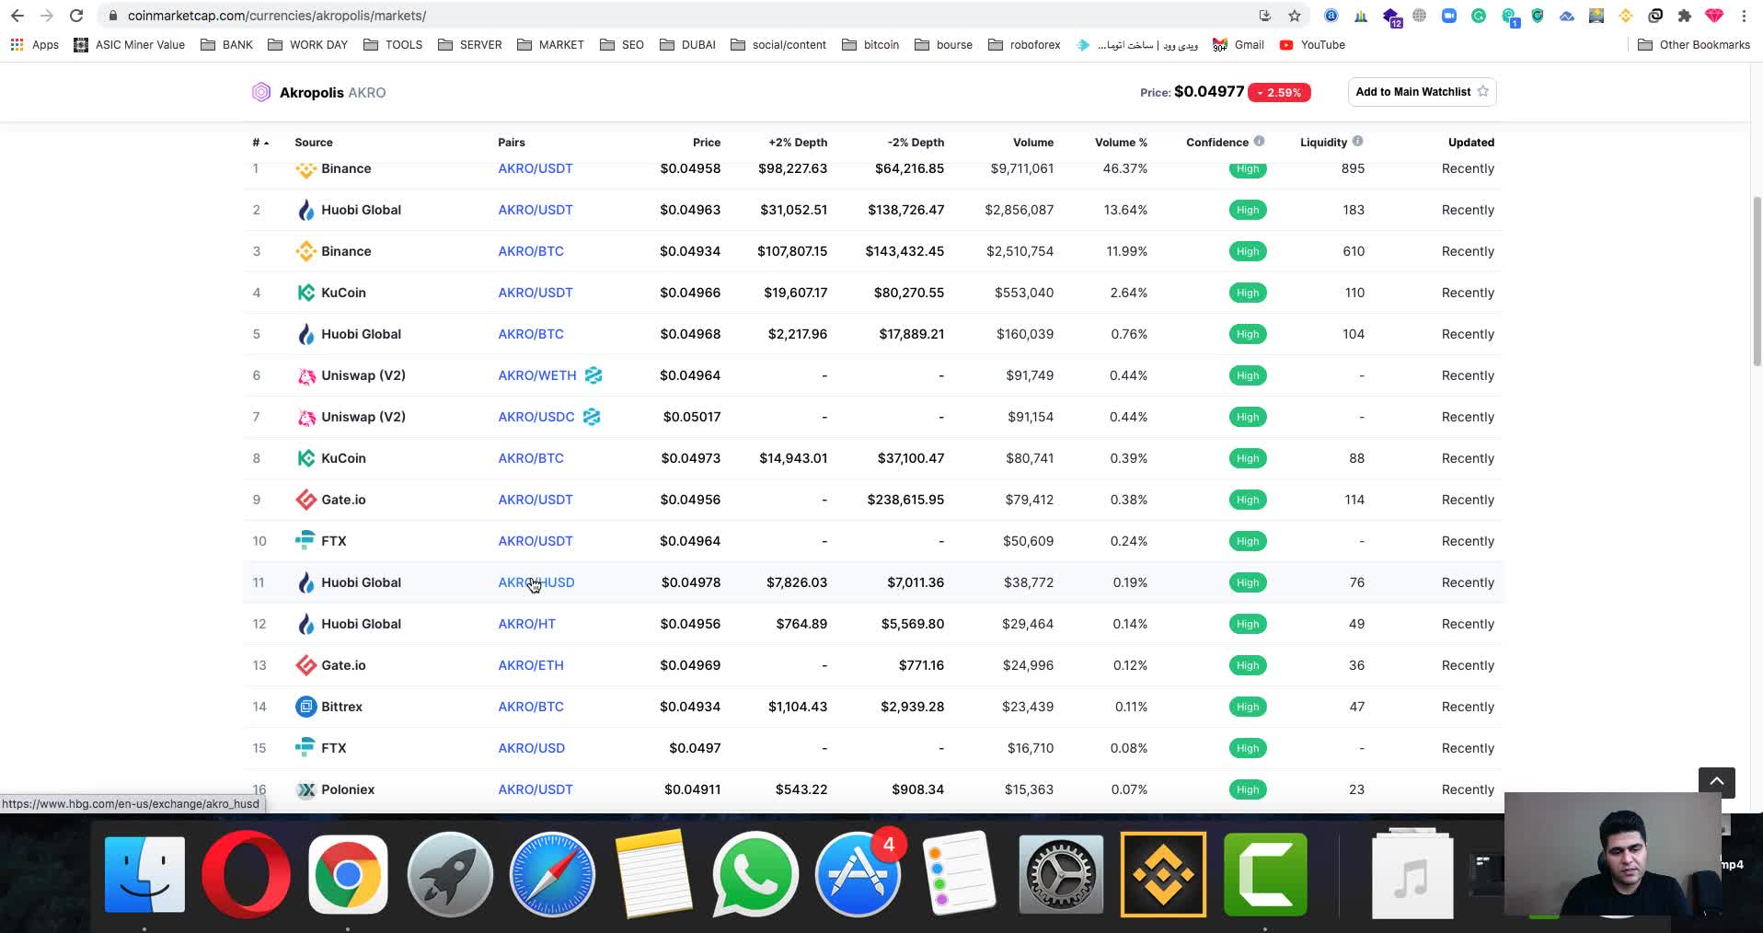Click the Akropolis coin logo icon
The height and width of the screenshot is (933, 1763).
click(x=261, y=92)
